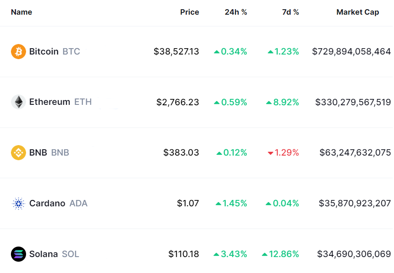Sort the table by Name column
This screenshot has width=394, height=273.
click(21, 12)
